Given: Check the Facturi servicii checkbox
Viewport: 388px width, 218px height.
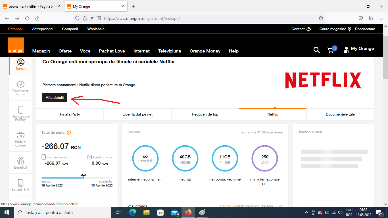Looking at the screenshot, I should click(44, 156).
